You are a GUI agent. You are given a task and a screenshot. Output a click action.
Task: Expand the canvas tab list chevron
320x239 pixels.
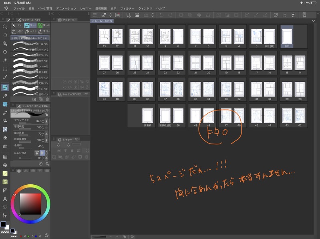(314, 21)
